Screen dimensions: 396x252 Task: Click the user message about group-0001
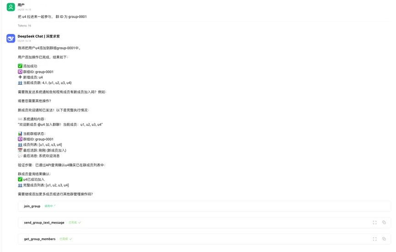[52, 16]
